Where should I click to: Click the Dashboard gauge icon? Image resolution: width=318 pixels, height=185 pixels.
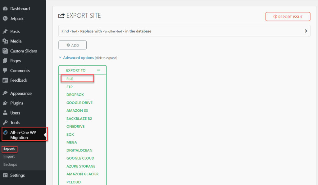[5, 8]
